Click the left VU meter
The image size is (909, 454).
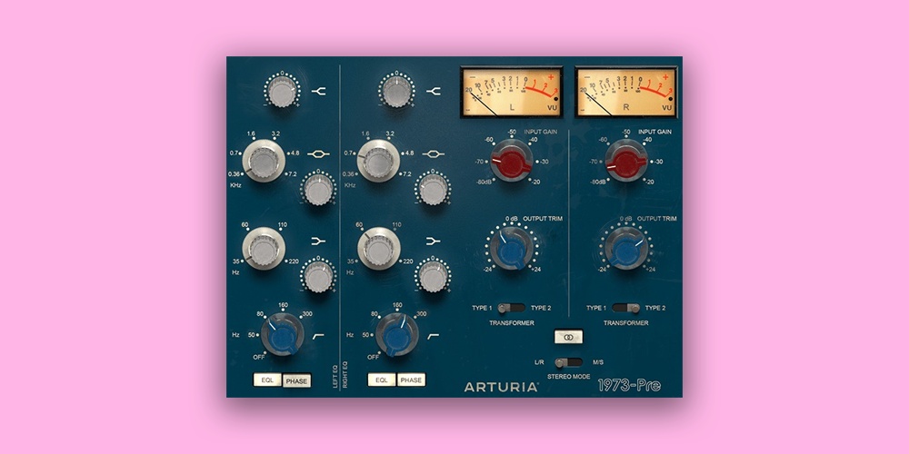[511, 92]
